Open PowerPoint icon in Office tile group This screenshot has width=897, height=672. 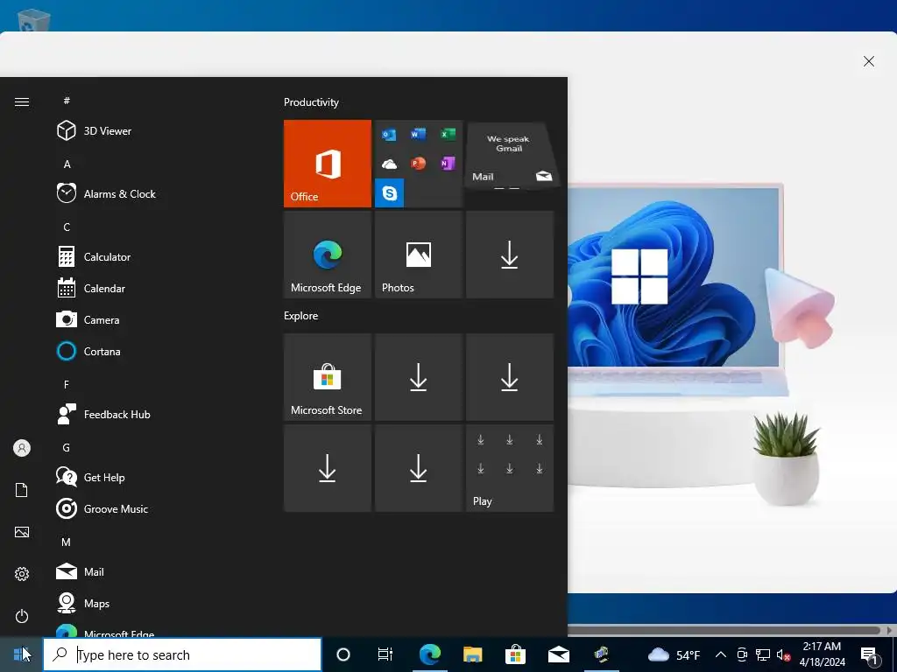coord(418,164)
